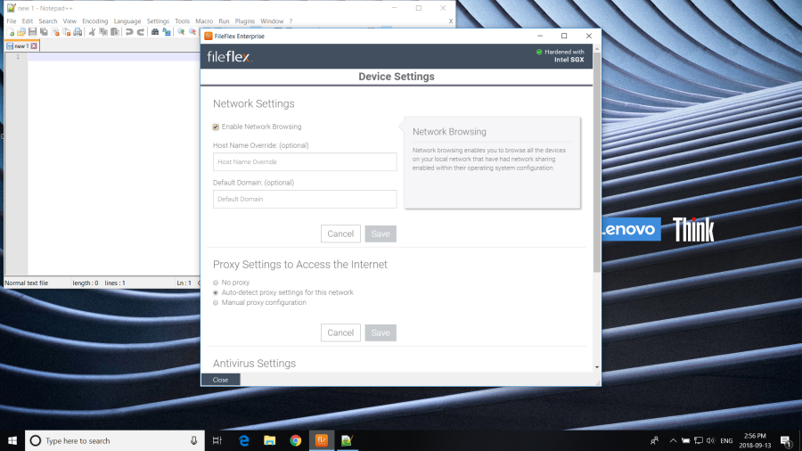Click the Close button at FileFlex bottom
802x451 pixels.
click(220, 380)
